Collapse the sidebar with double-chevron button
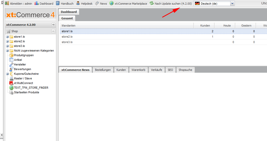The image size is (267, 141). (53, 25)
